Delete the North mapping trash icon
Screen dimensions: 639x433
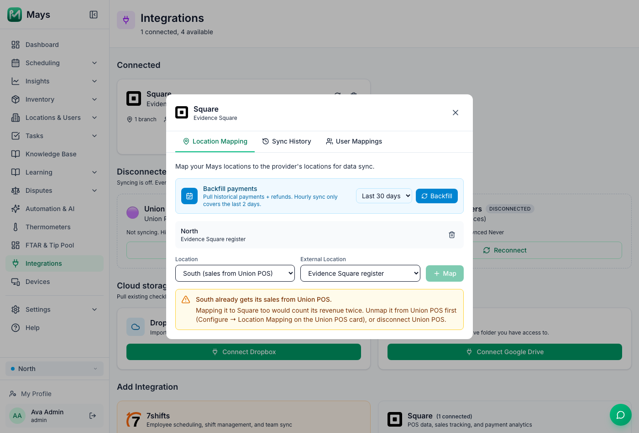[x=452, y=235]
